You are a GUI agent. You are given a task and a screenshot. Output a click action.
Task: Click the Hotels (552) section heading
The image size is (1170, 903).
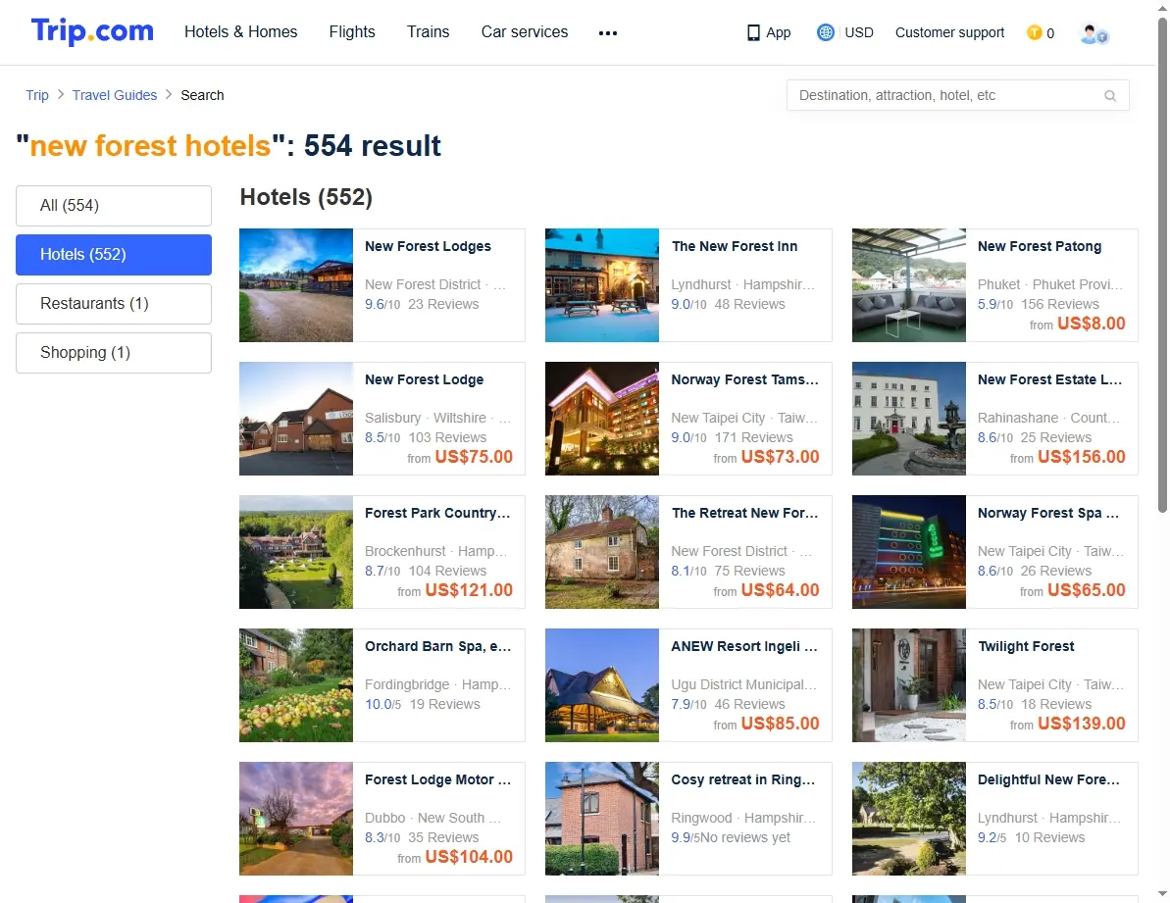pos(306,197)
